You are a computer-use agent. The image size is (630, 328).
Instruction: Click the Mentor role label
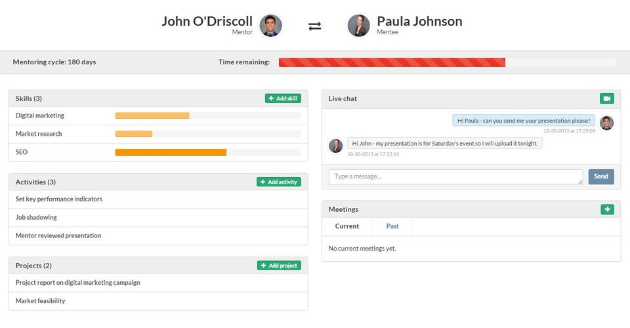242,32
